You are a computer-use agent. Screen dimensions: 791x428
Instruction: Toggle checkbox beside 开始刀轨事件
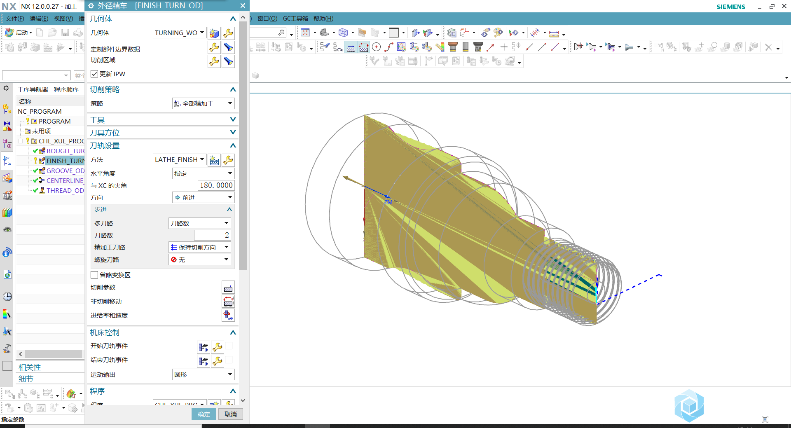click(x=229, y=346)
